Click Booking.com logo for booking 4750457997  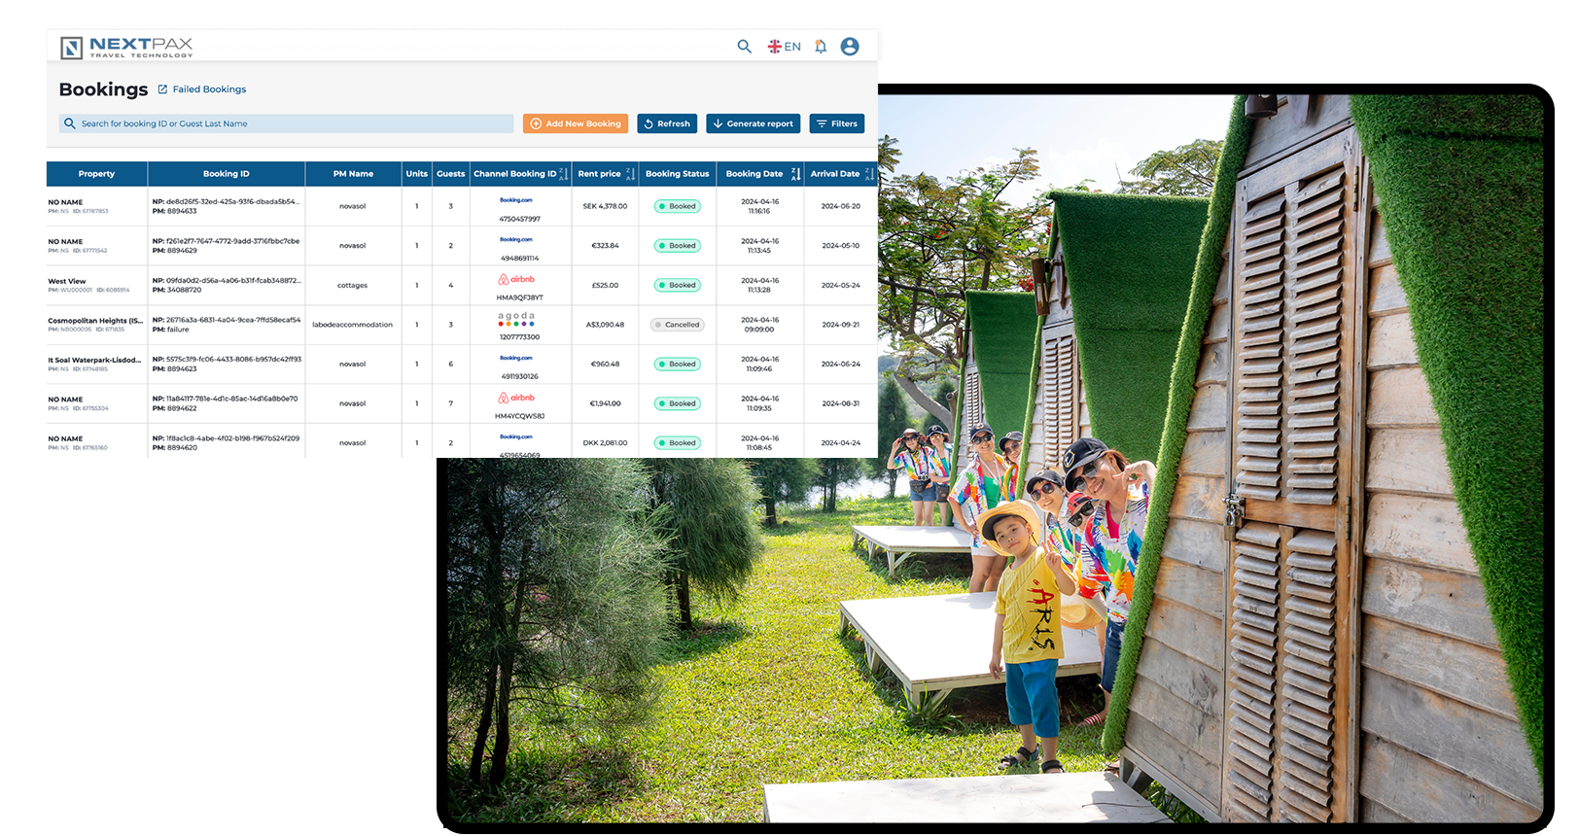(516, 200)
